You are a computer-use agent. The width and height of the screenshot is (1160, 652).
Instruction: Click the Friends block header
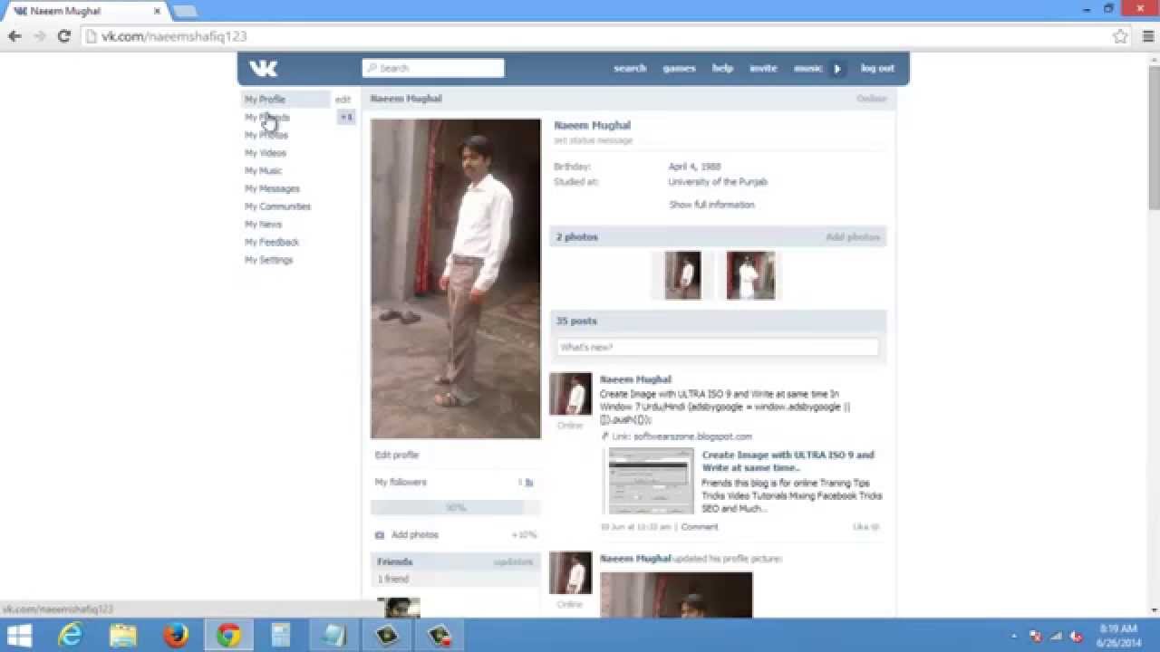(456, 561)
